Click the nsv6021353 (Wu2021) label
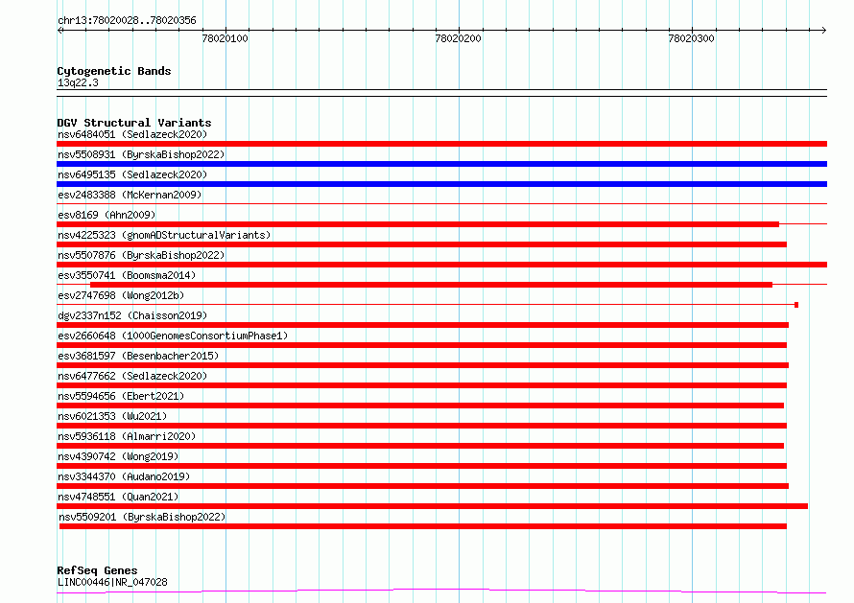This screenshot has height=603, width=854. [112, 416]
